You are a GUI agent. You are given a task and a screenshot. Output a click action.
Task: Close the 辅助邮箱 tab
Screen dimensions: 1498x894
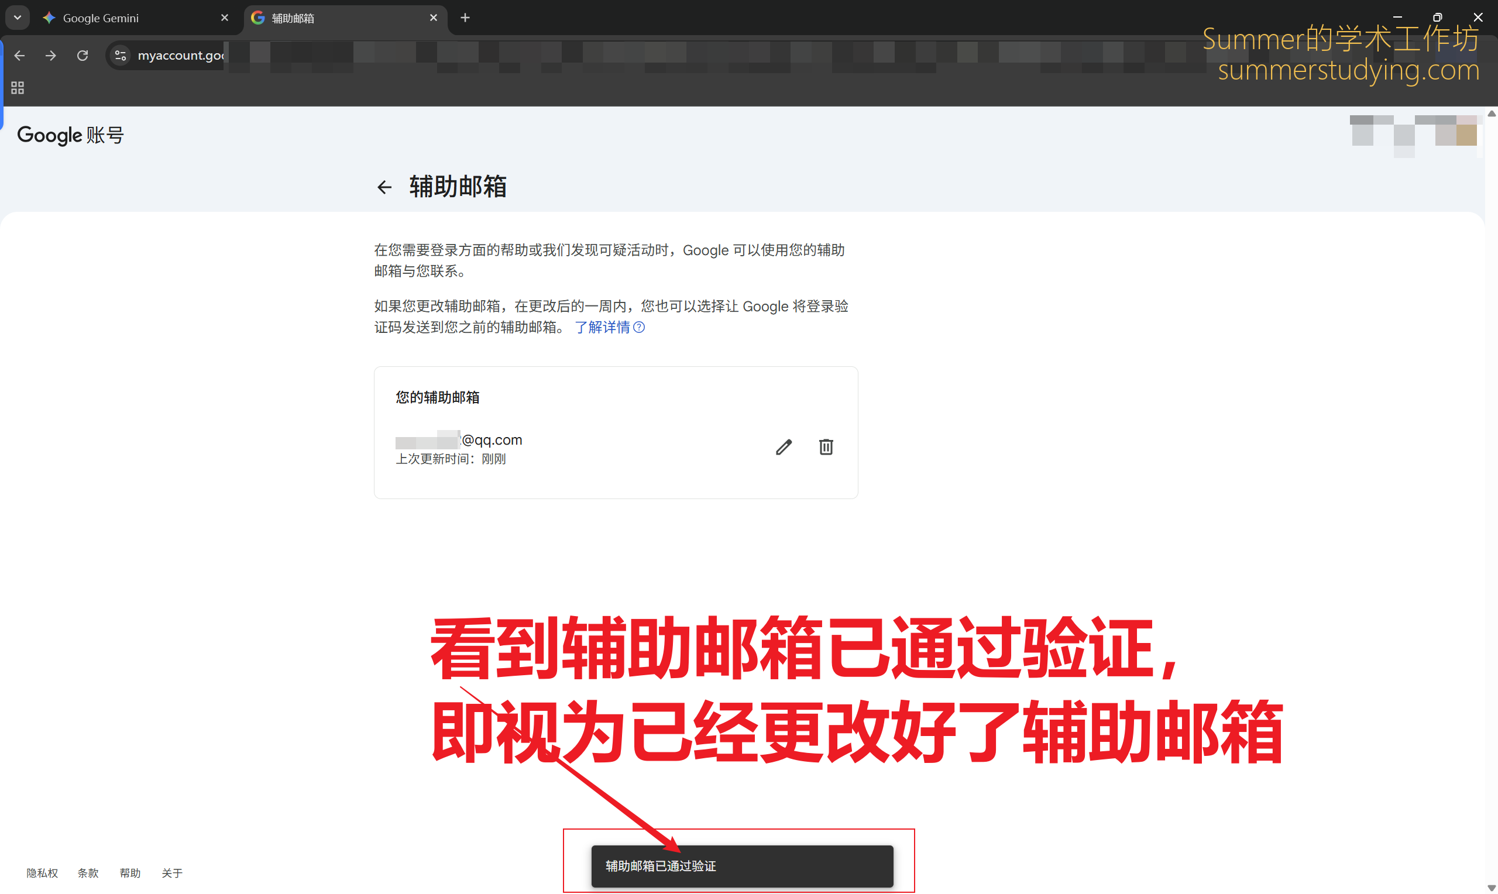[x=433, y=18]
